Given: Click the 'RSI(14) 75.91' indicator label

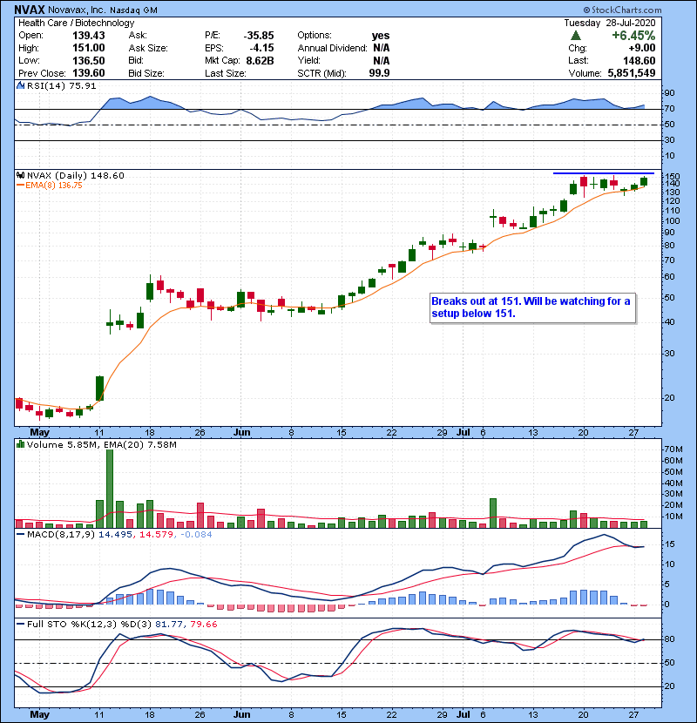Looking at the screenshot, I should pos(61,85).
